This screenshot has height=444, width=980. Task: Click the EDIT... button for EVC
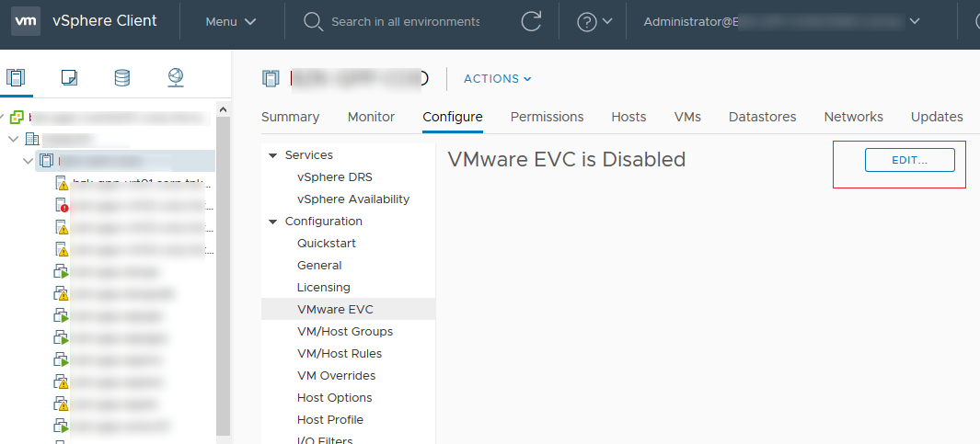point(909,160)
